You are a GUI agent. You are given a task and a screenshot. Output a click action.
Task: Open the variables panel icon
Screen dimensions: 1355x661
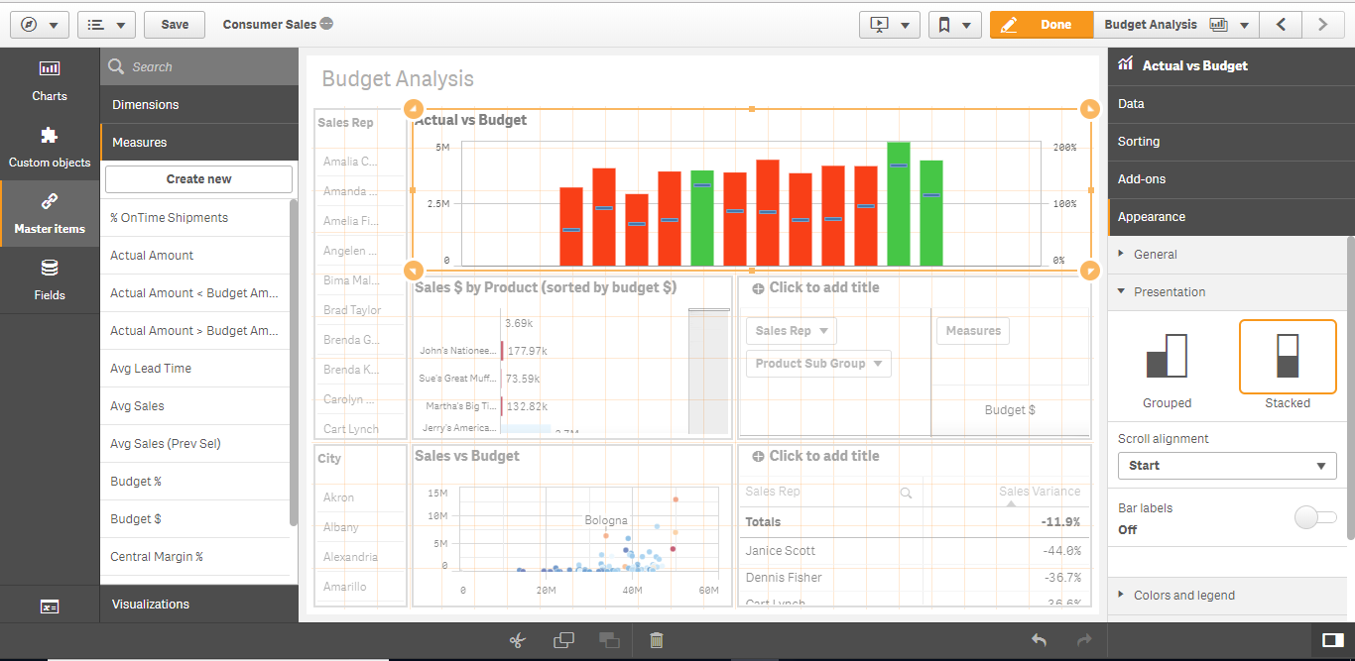click(x=50, y=606)
